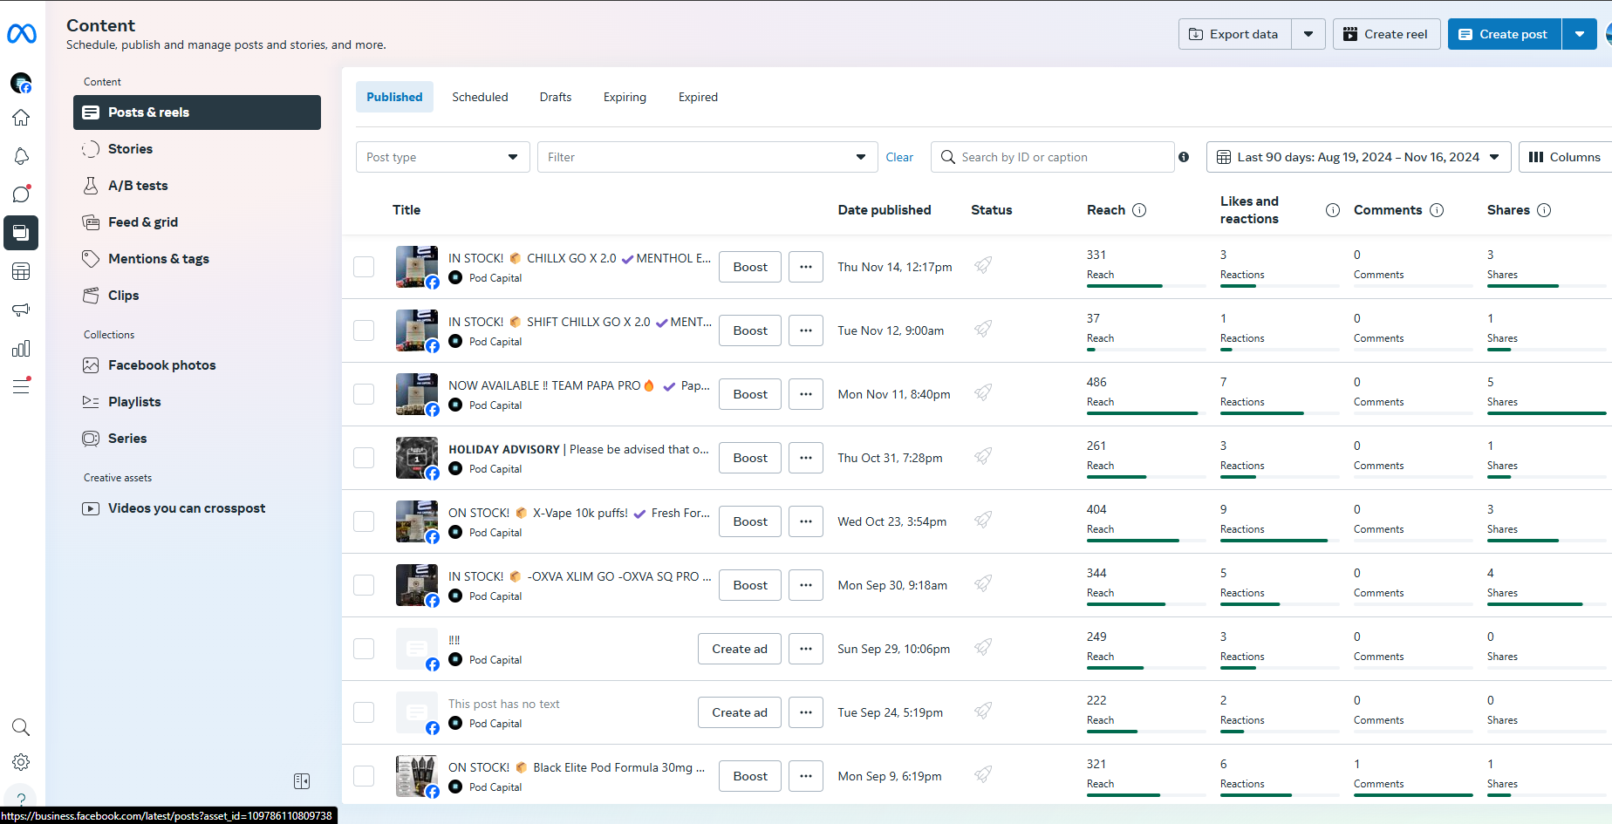Open the Post type dropdown
Screen dimensions: 1612x824
pos(443,157)
